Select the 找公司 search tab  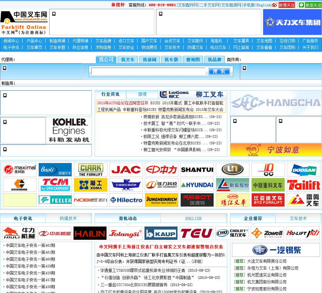(106, 60)
